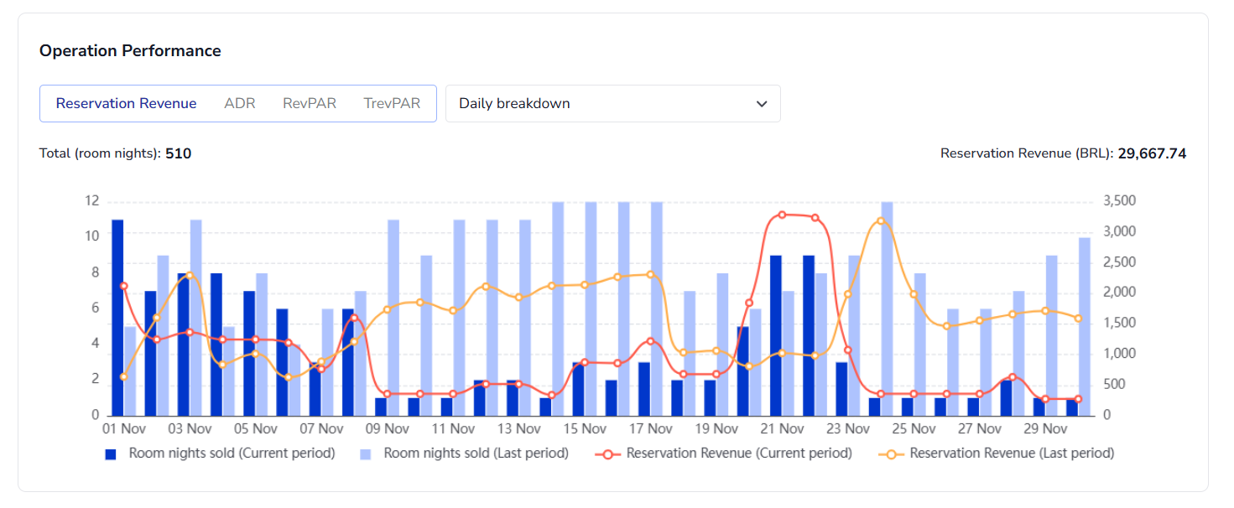
Task: Toggle the Reservation Revenue (Last period) legend label
Action: click(1011, 454)
